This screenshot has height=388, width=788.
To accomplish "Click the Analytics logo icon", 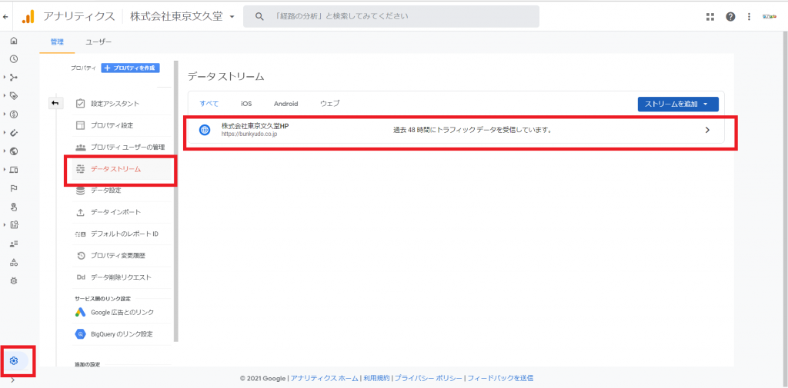I will click(x=28, y=16).
